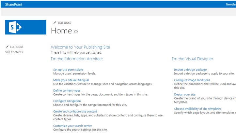Select Configure image renditions link
Viewport: 236px width, 134px height.
coord(192,80)
